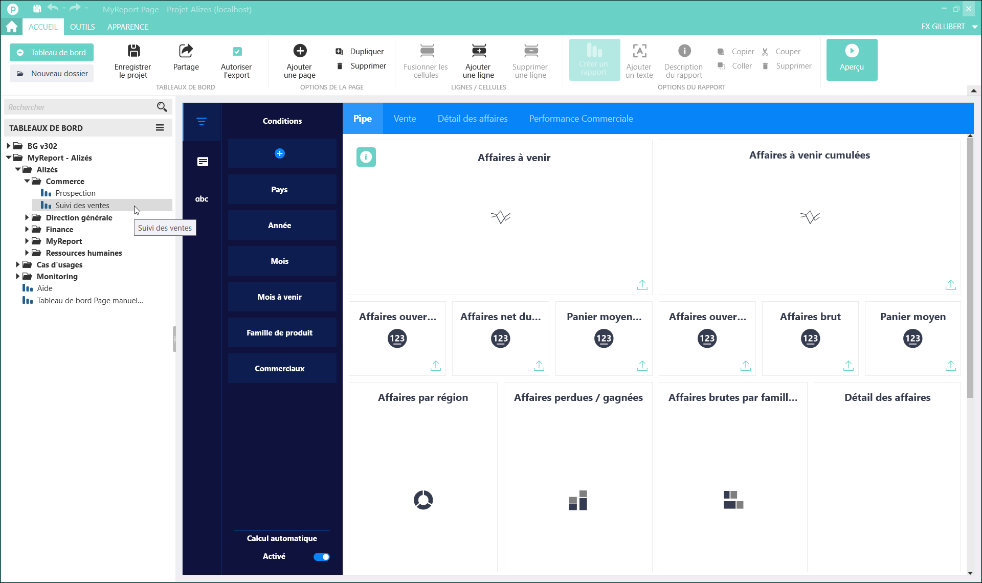Click Ajouter une ligne icon

(x=479, y=51)
